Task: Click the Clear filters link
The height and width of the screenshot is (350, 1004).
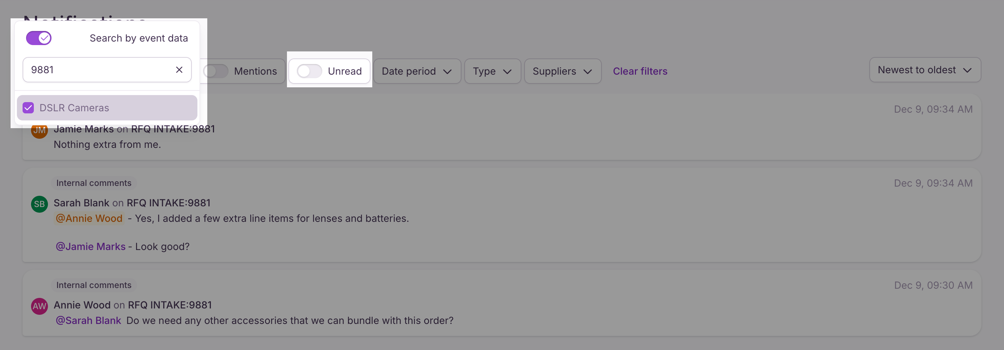Action: 639,71
